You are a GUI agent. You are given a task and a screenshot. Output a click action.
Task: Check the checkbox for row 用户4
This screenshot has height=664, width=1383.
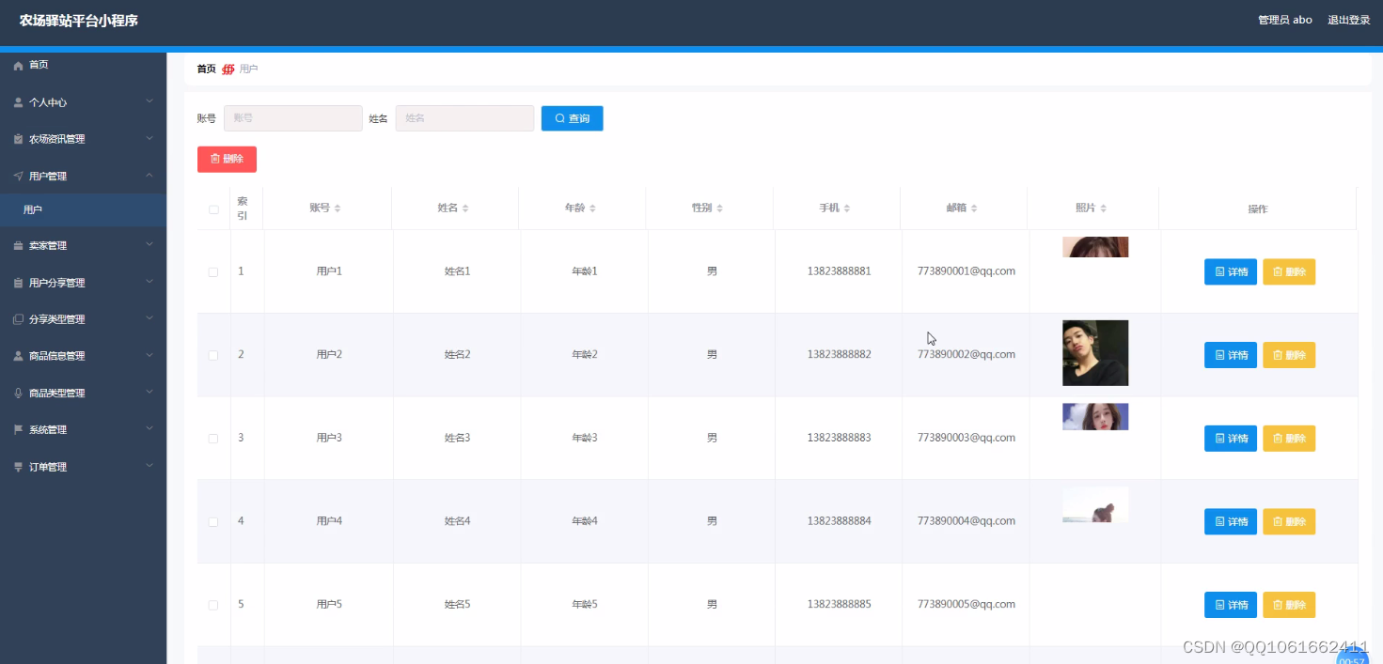pos(213,522)
